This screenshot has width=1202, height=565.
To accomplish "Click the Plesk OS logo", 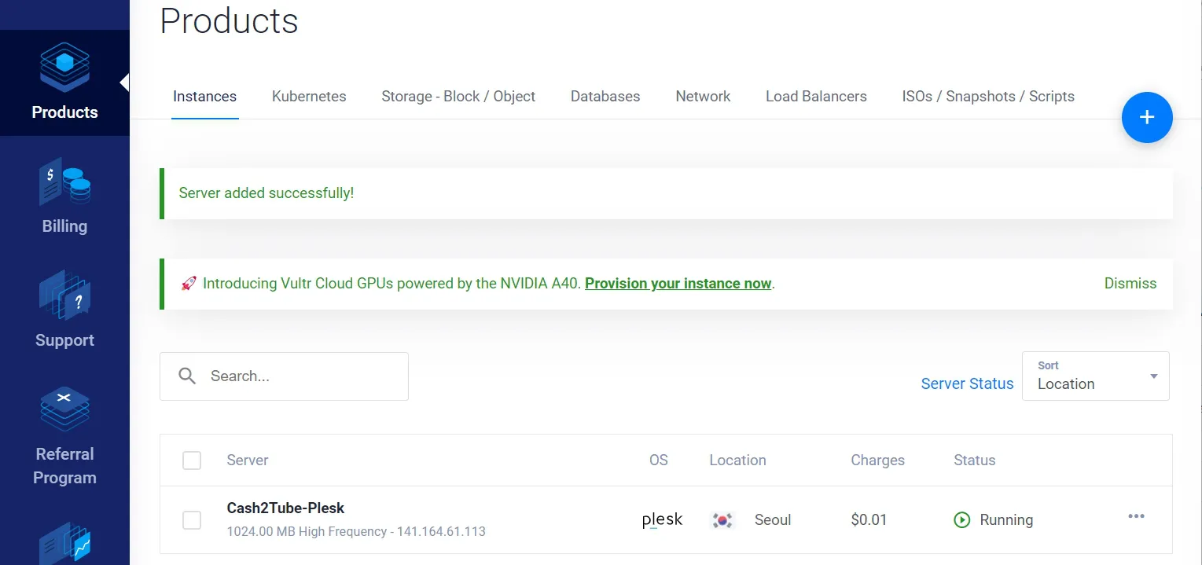I will point(662,520).
